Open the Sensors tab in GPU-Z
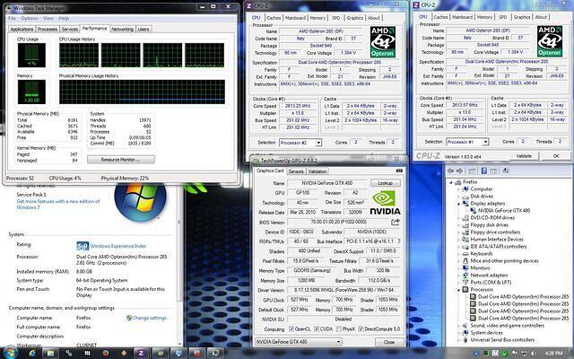 point(297,171)
